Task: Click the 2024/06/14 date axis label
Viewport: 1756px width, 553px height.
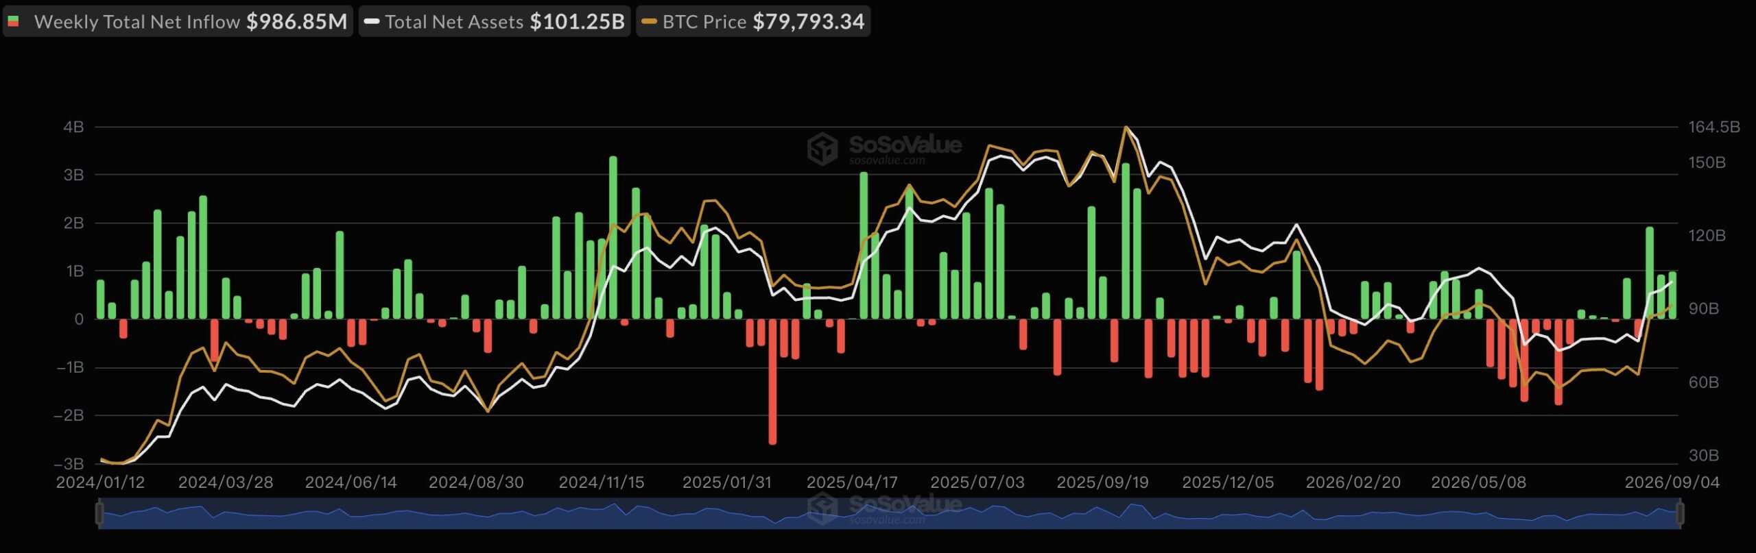Action: (x=351, y=482)
